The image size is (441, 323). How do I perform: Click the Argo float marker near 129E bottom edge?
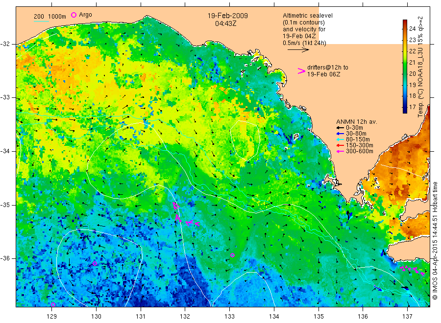(x=53, y=304)
